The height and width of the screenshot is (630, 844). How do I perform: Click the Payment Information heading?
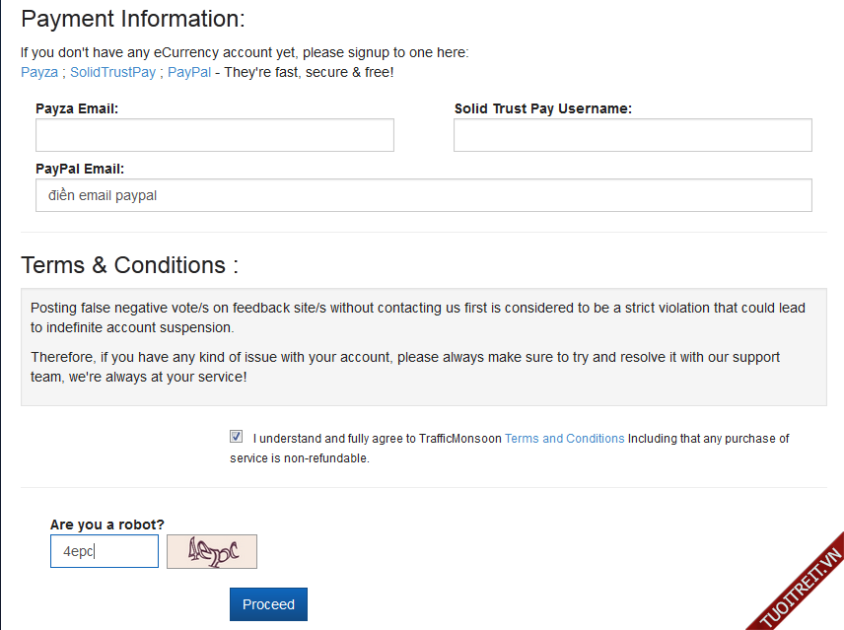tap(132, 19)
